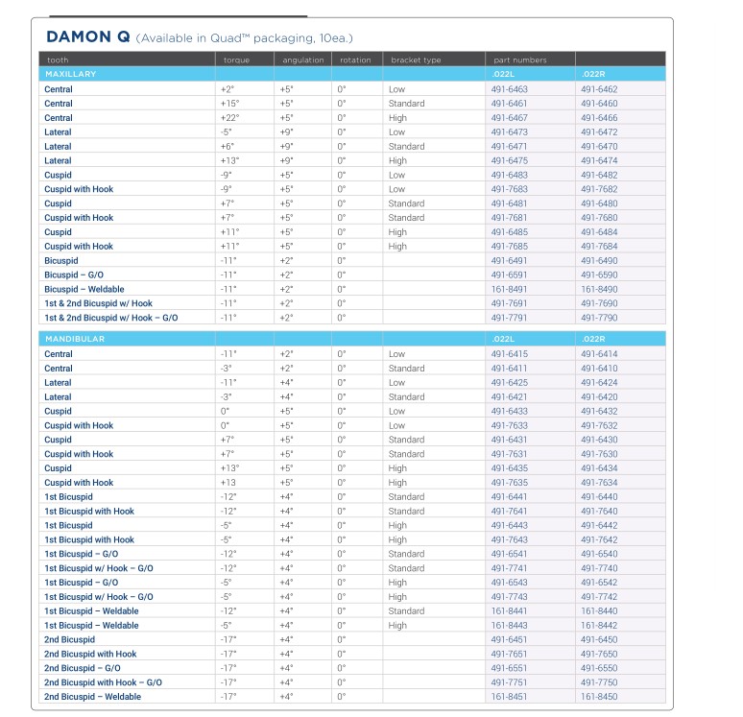The width and height of the screenshot is (743, 717).
Task: Click the DAMON Q title text
Action: tap(88, 37)
